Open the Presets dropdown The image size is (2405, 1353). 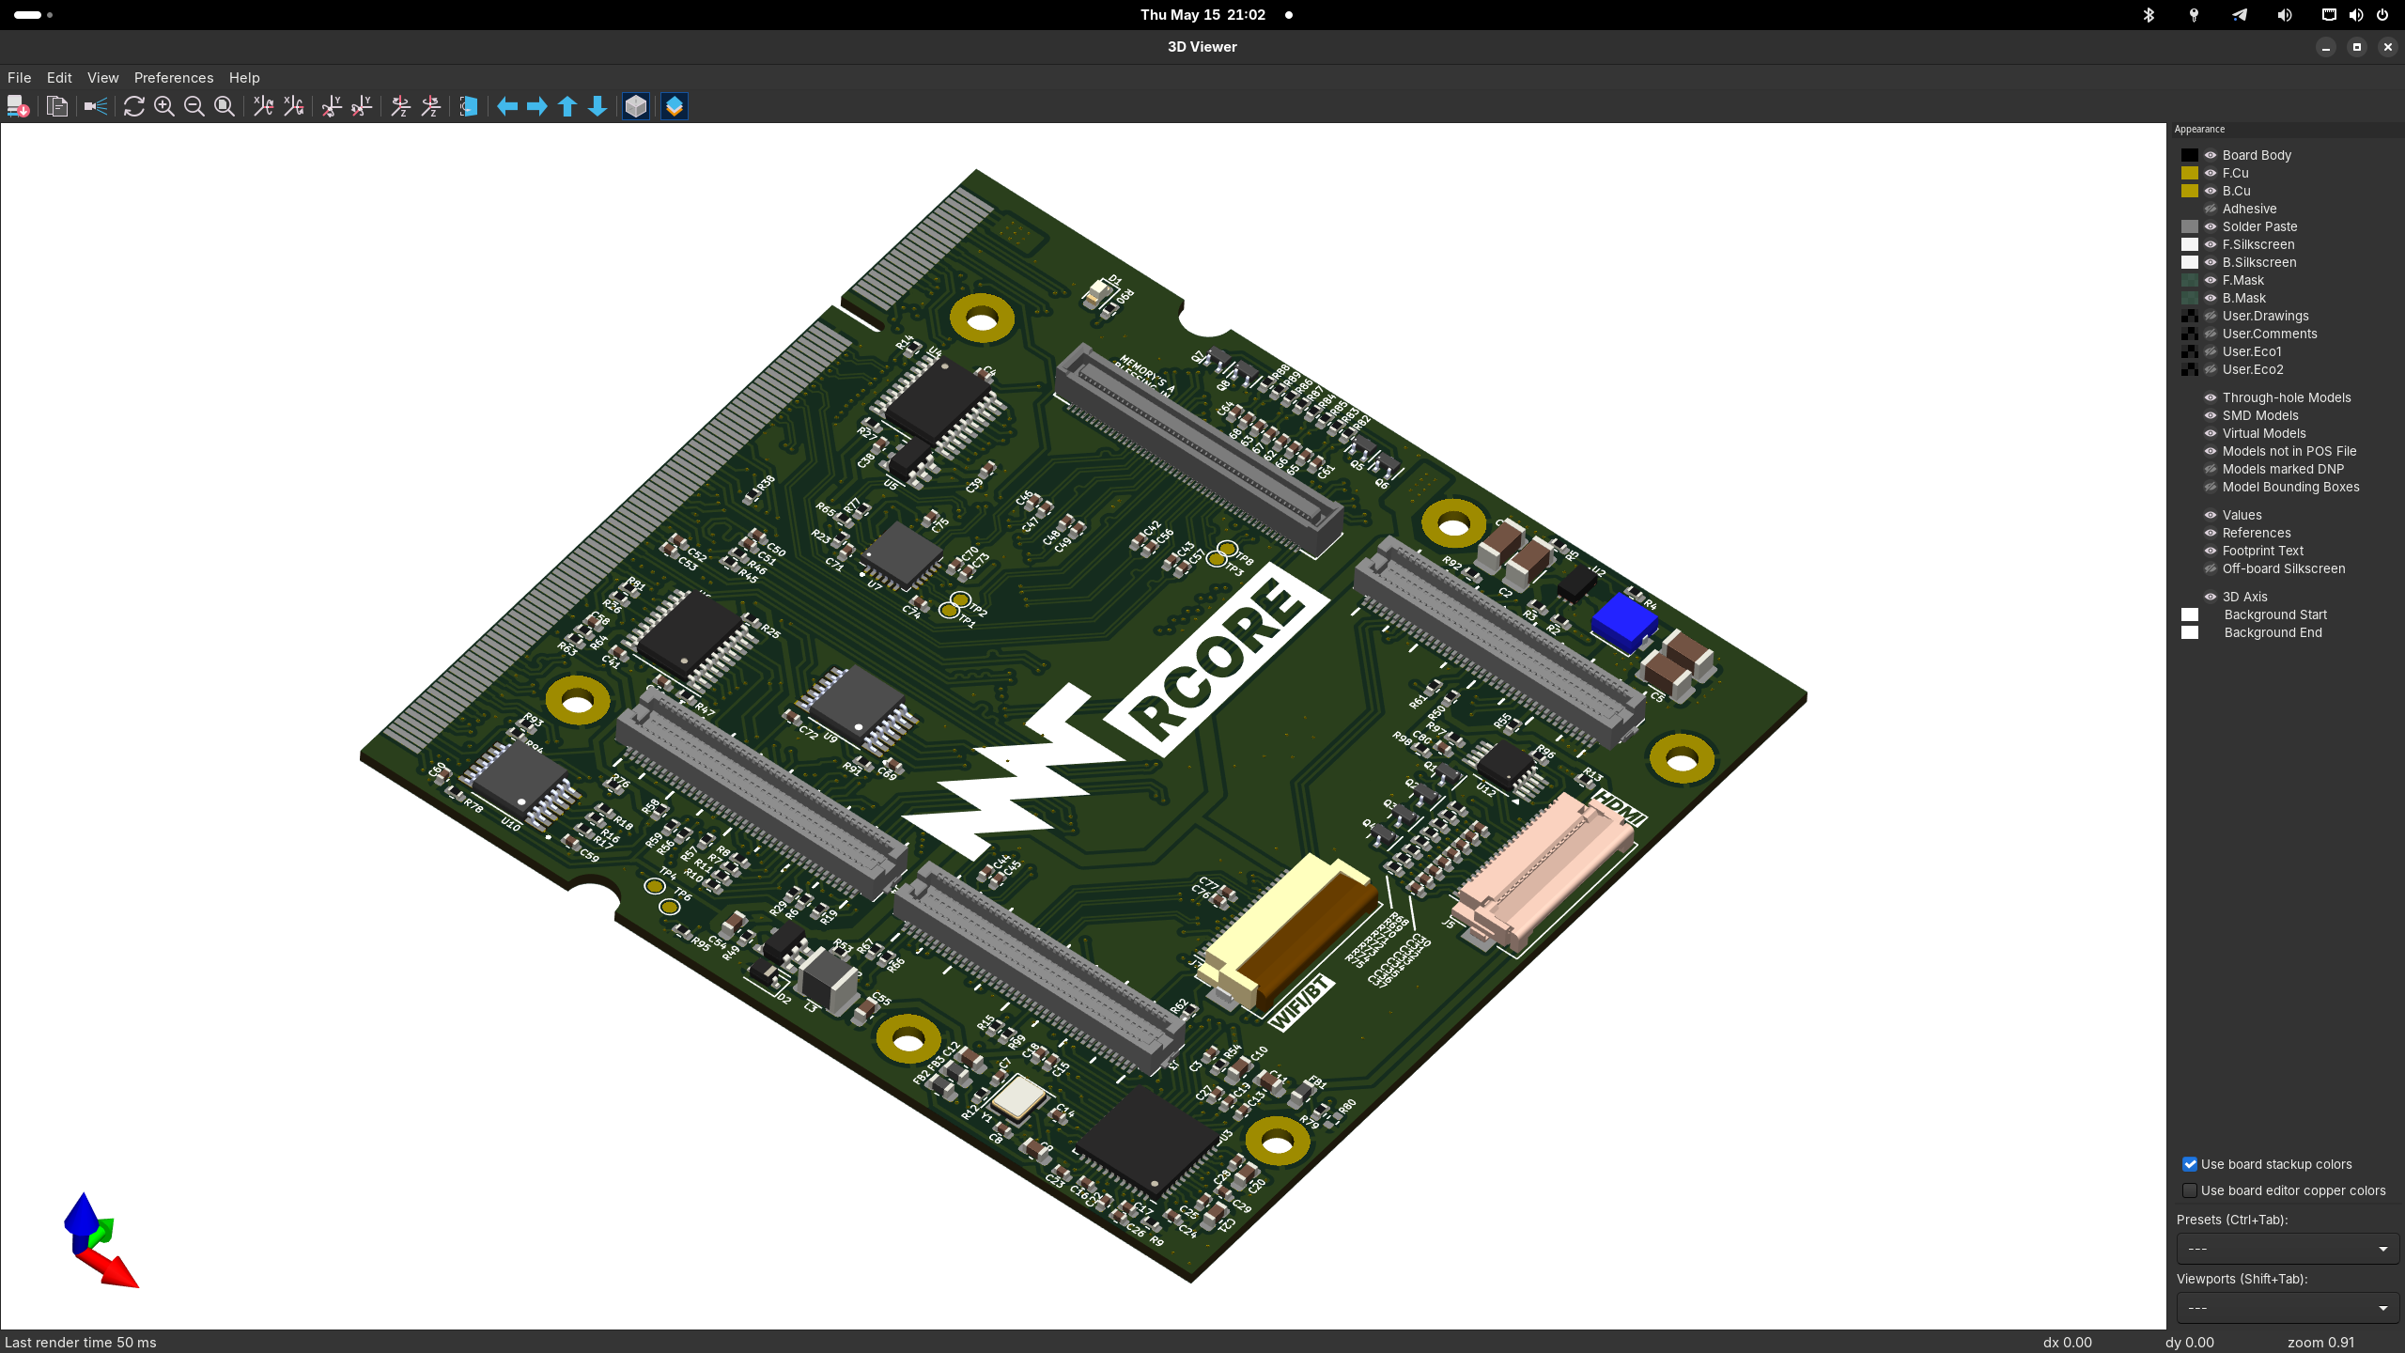point(2288,1249)
